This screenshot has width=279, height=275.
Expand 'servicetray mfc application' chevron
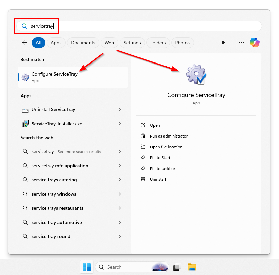click(120, 166)
